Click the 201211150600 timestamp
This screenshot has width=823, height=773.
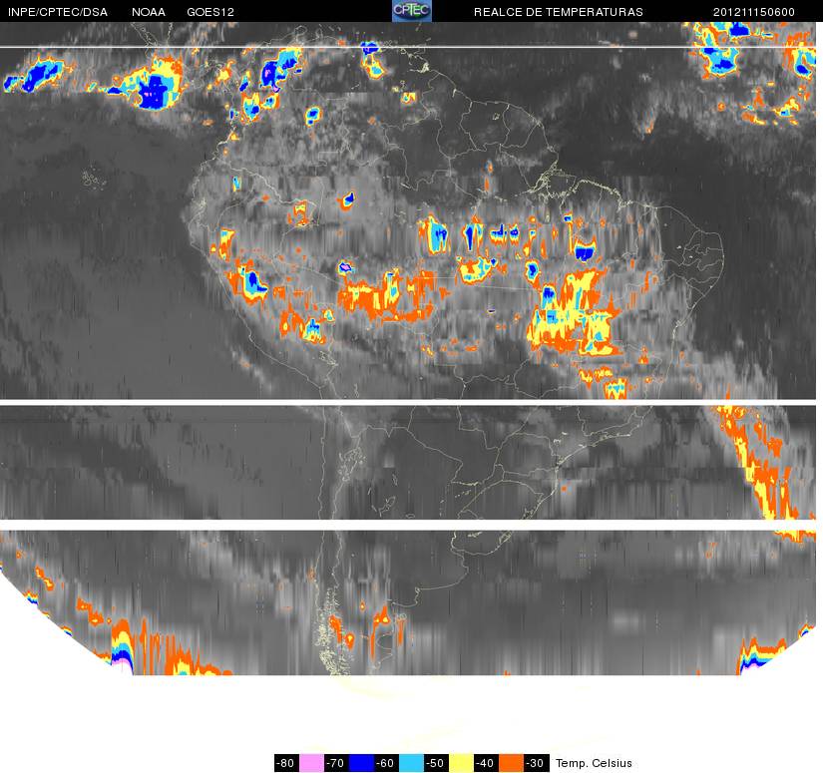point(754,12)
